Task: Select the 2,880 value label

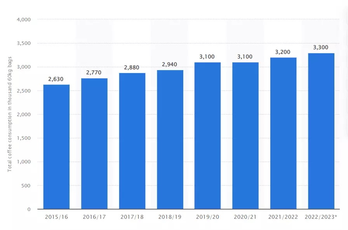Action: tap(132, 67)
